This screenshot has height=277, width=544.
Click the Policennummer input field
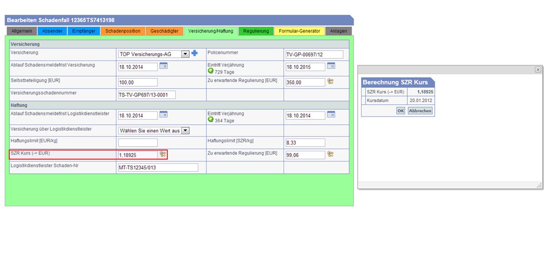(x=314, y=54)
